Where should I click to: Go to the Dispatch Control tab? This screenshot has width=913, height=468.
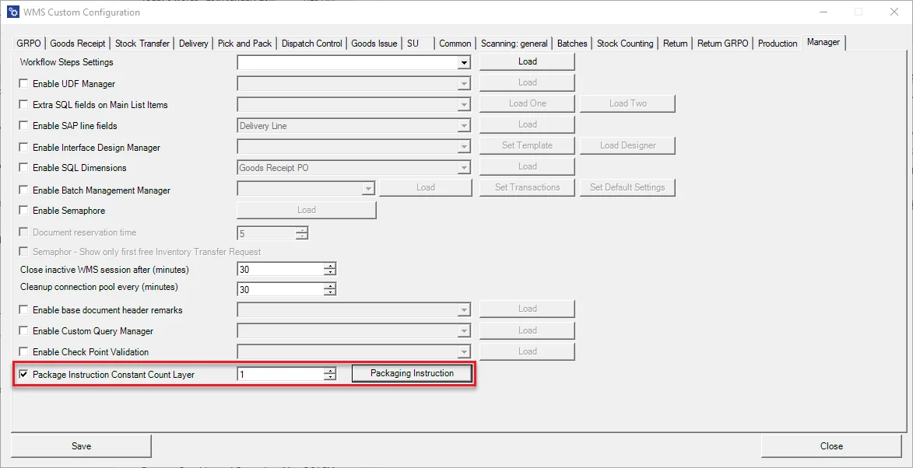pyautogui.click(x=311, y=44)
